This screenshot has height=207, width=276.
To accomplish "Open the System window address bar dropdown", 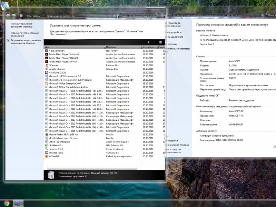I will 258,15.
